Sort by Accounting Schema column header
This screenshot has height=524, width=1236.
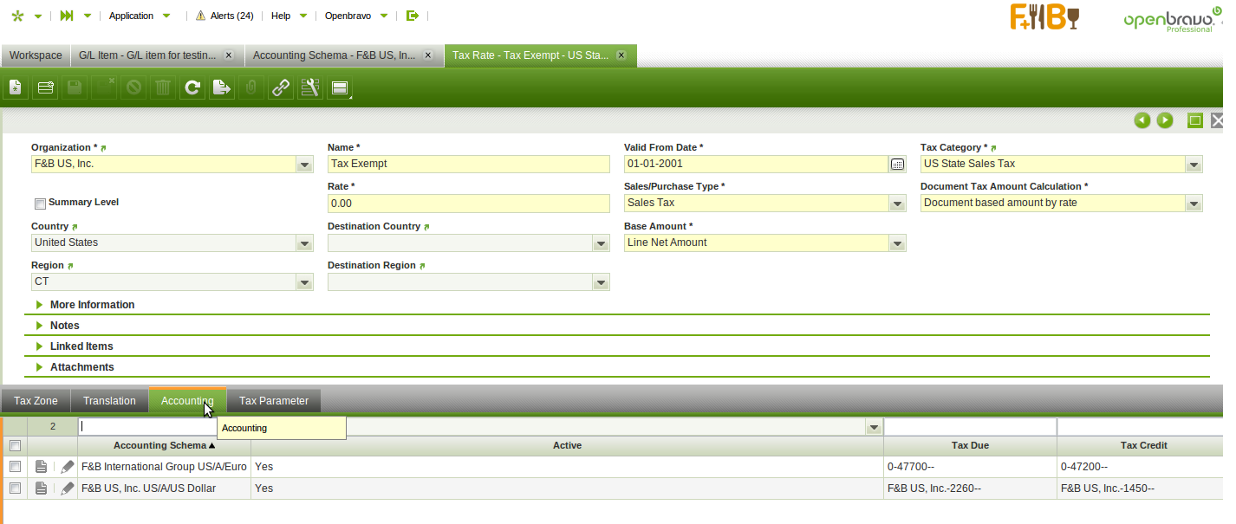(x=165, y=446)
